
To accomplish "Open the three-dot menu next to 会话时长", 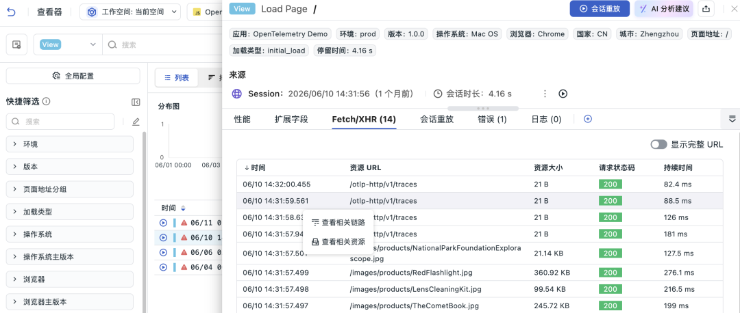I will (x=545, y=94).
